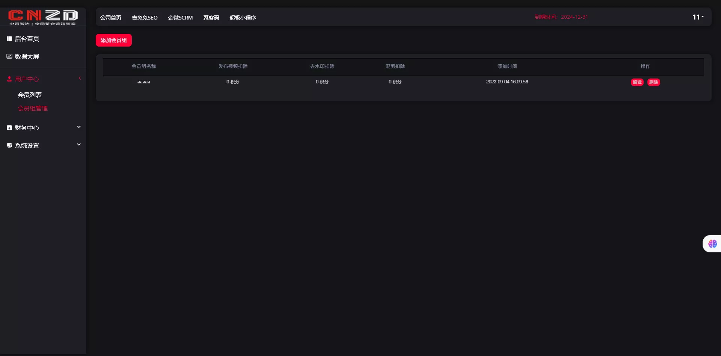Open the floating brain assistant icon
The image size is (721, 356).
(712, 244)
